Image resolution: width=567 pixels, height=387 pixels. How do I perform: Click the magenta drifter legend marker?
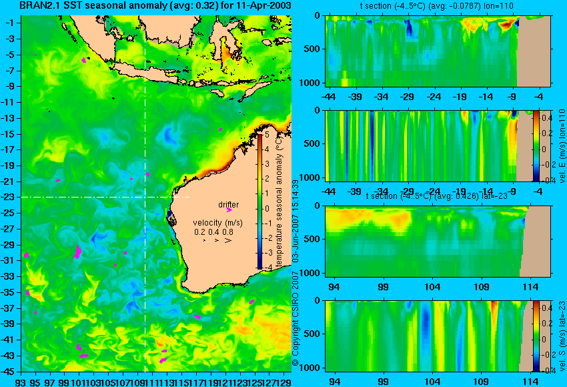pyautogui.click(x=229, y=210)
